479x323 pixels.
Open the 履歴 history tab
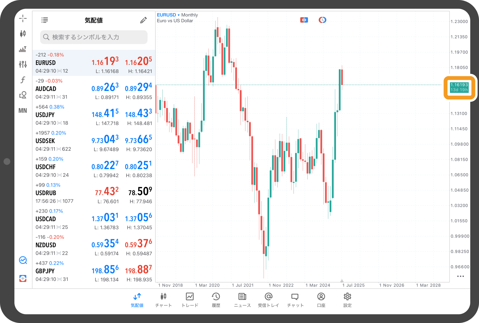(216, 300)
